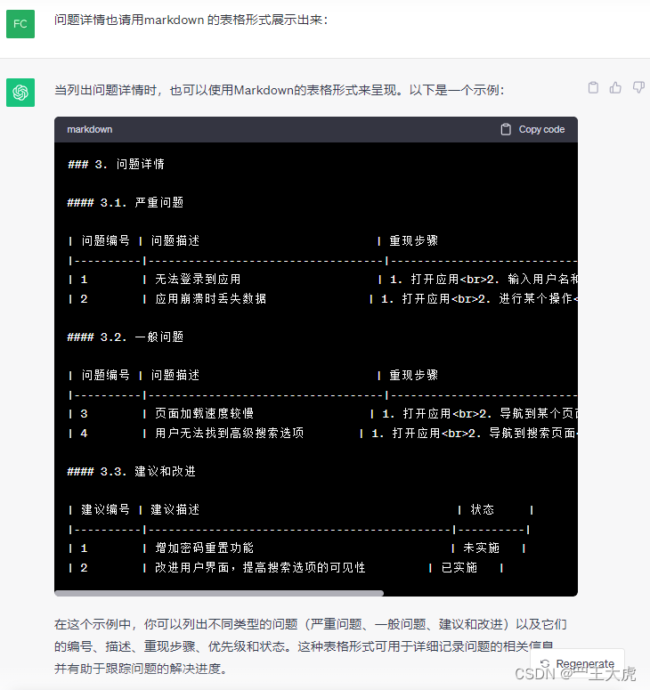Screen dimensions: 650x690
Task: Click the heading '#### 3.2. 一般问题'
Action: coord(126,337)
